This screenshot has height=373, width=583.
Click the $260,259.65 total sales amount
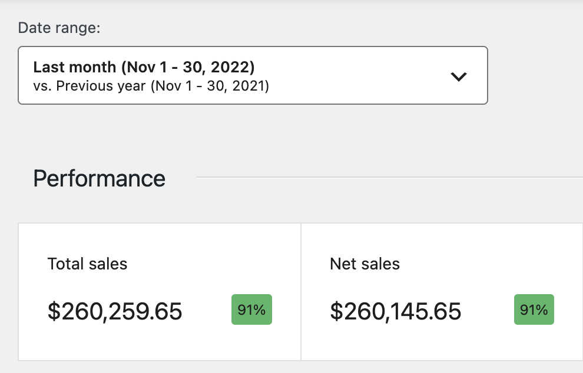115,311
